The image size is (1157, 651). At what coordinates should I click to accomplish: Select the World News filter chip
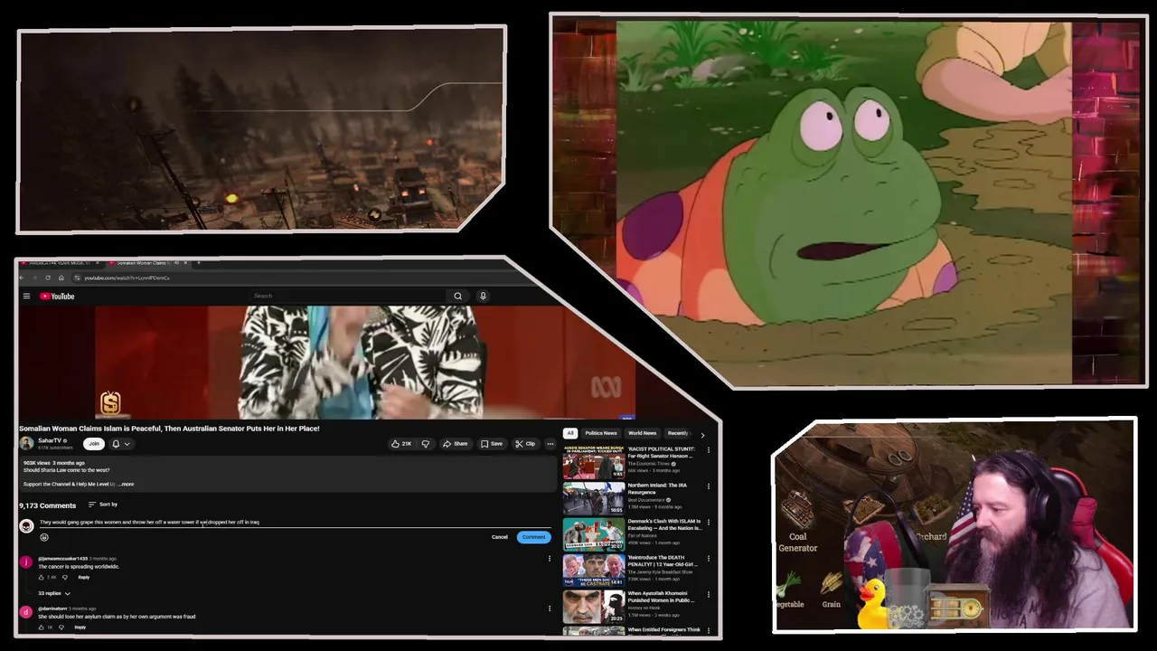[x=642, y=433]
